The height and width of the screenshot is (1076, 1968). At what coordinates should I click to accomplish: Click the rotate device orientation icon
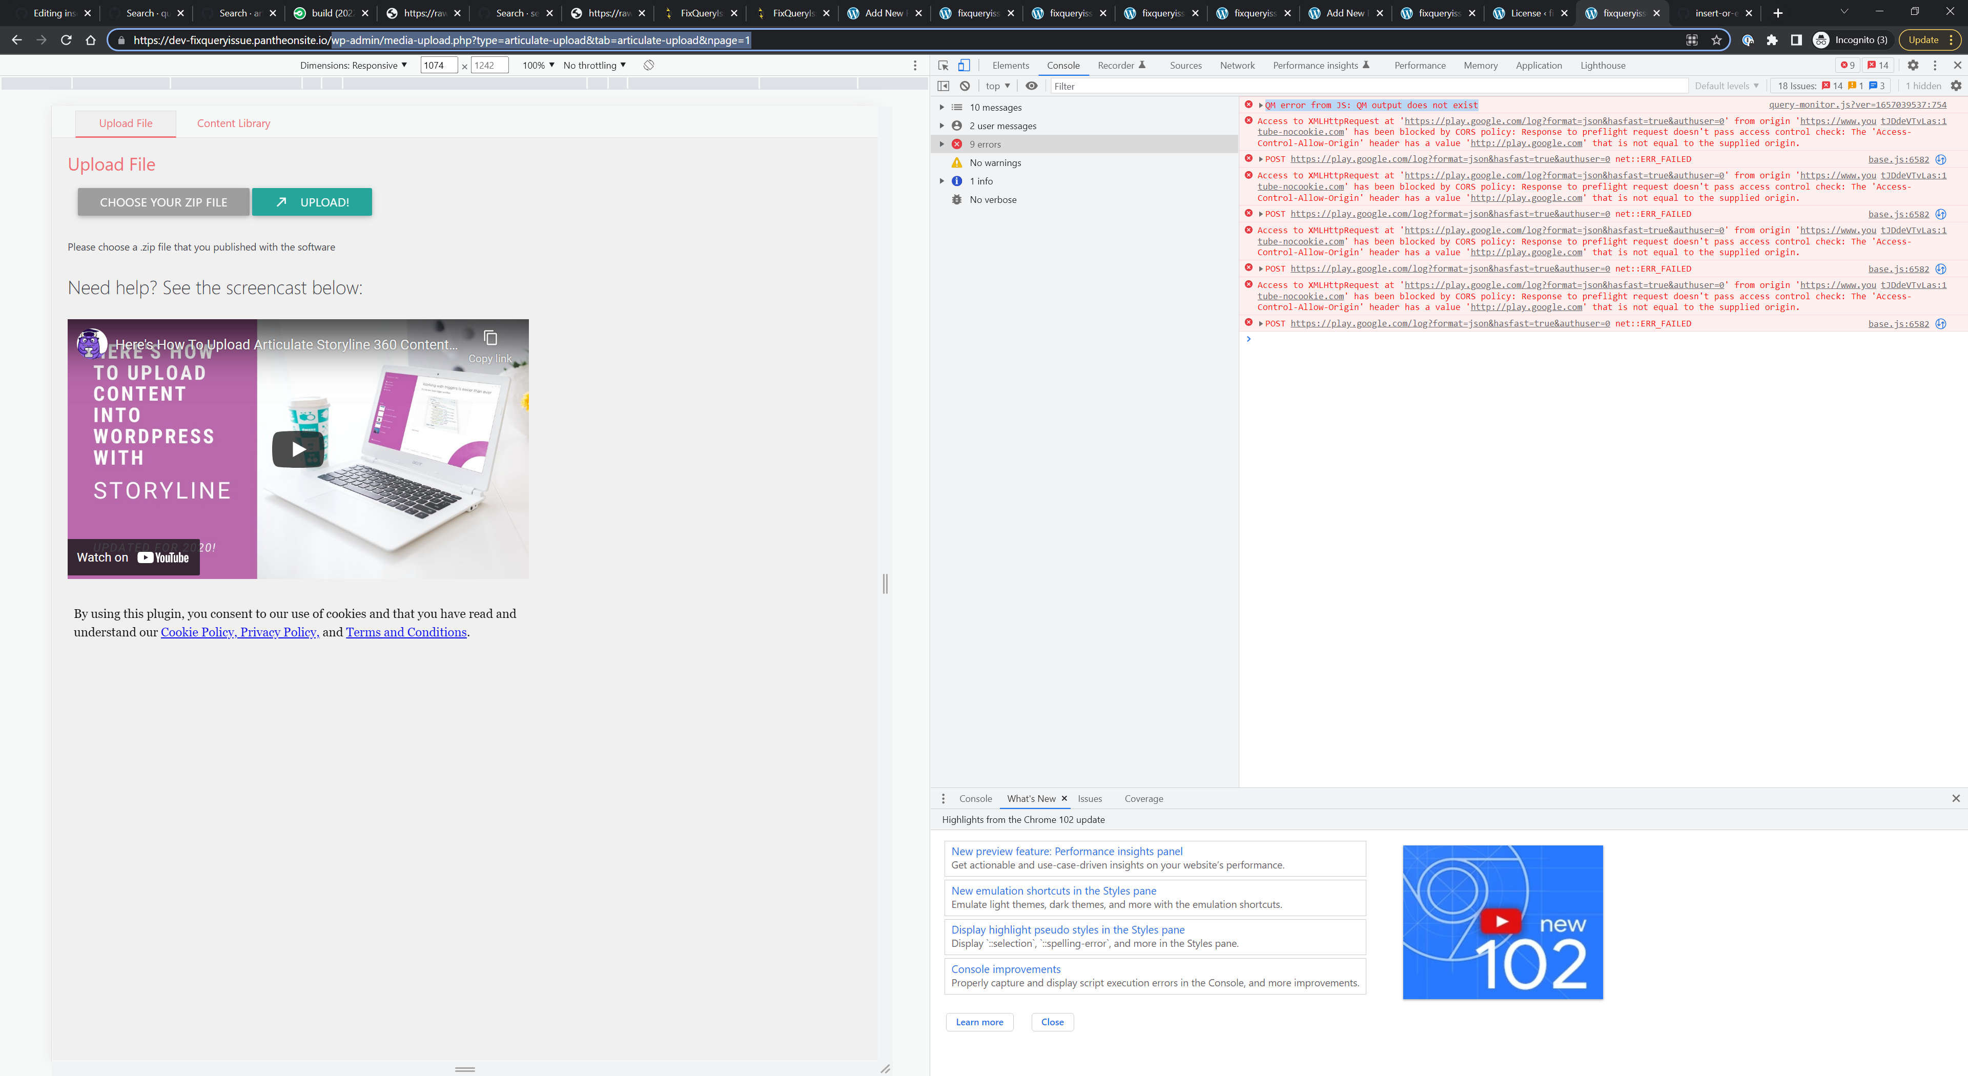[649, 66]
